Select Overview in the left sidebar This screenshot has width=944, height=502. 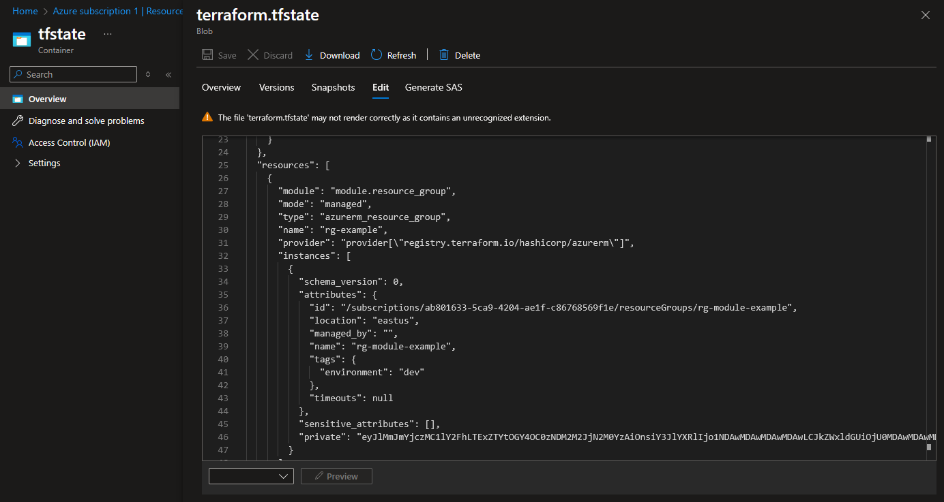(x=89, y=99)
